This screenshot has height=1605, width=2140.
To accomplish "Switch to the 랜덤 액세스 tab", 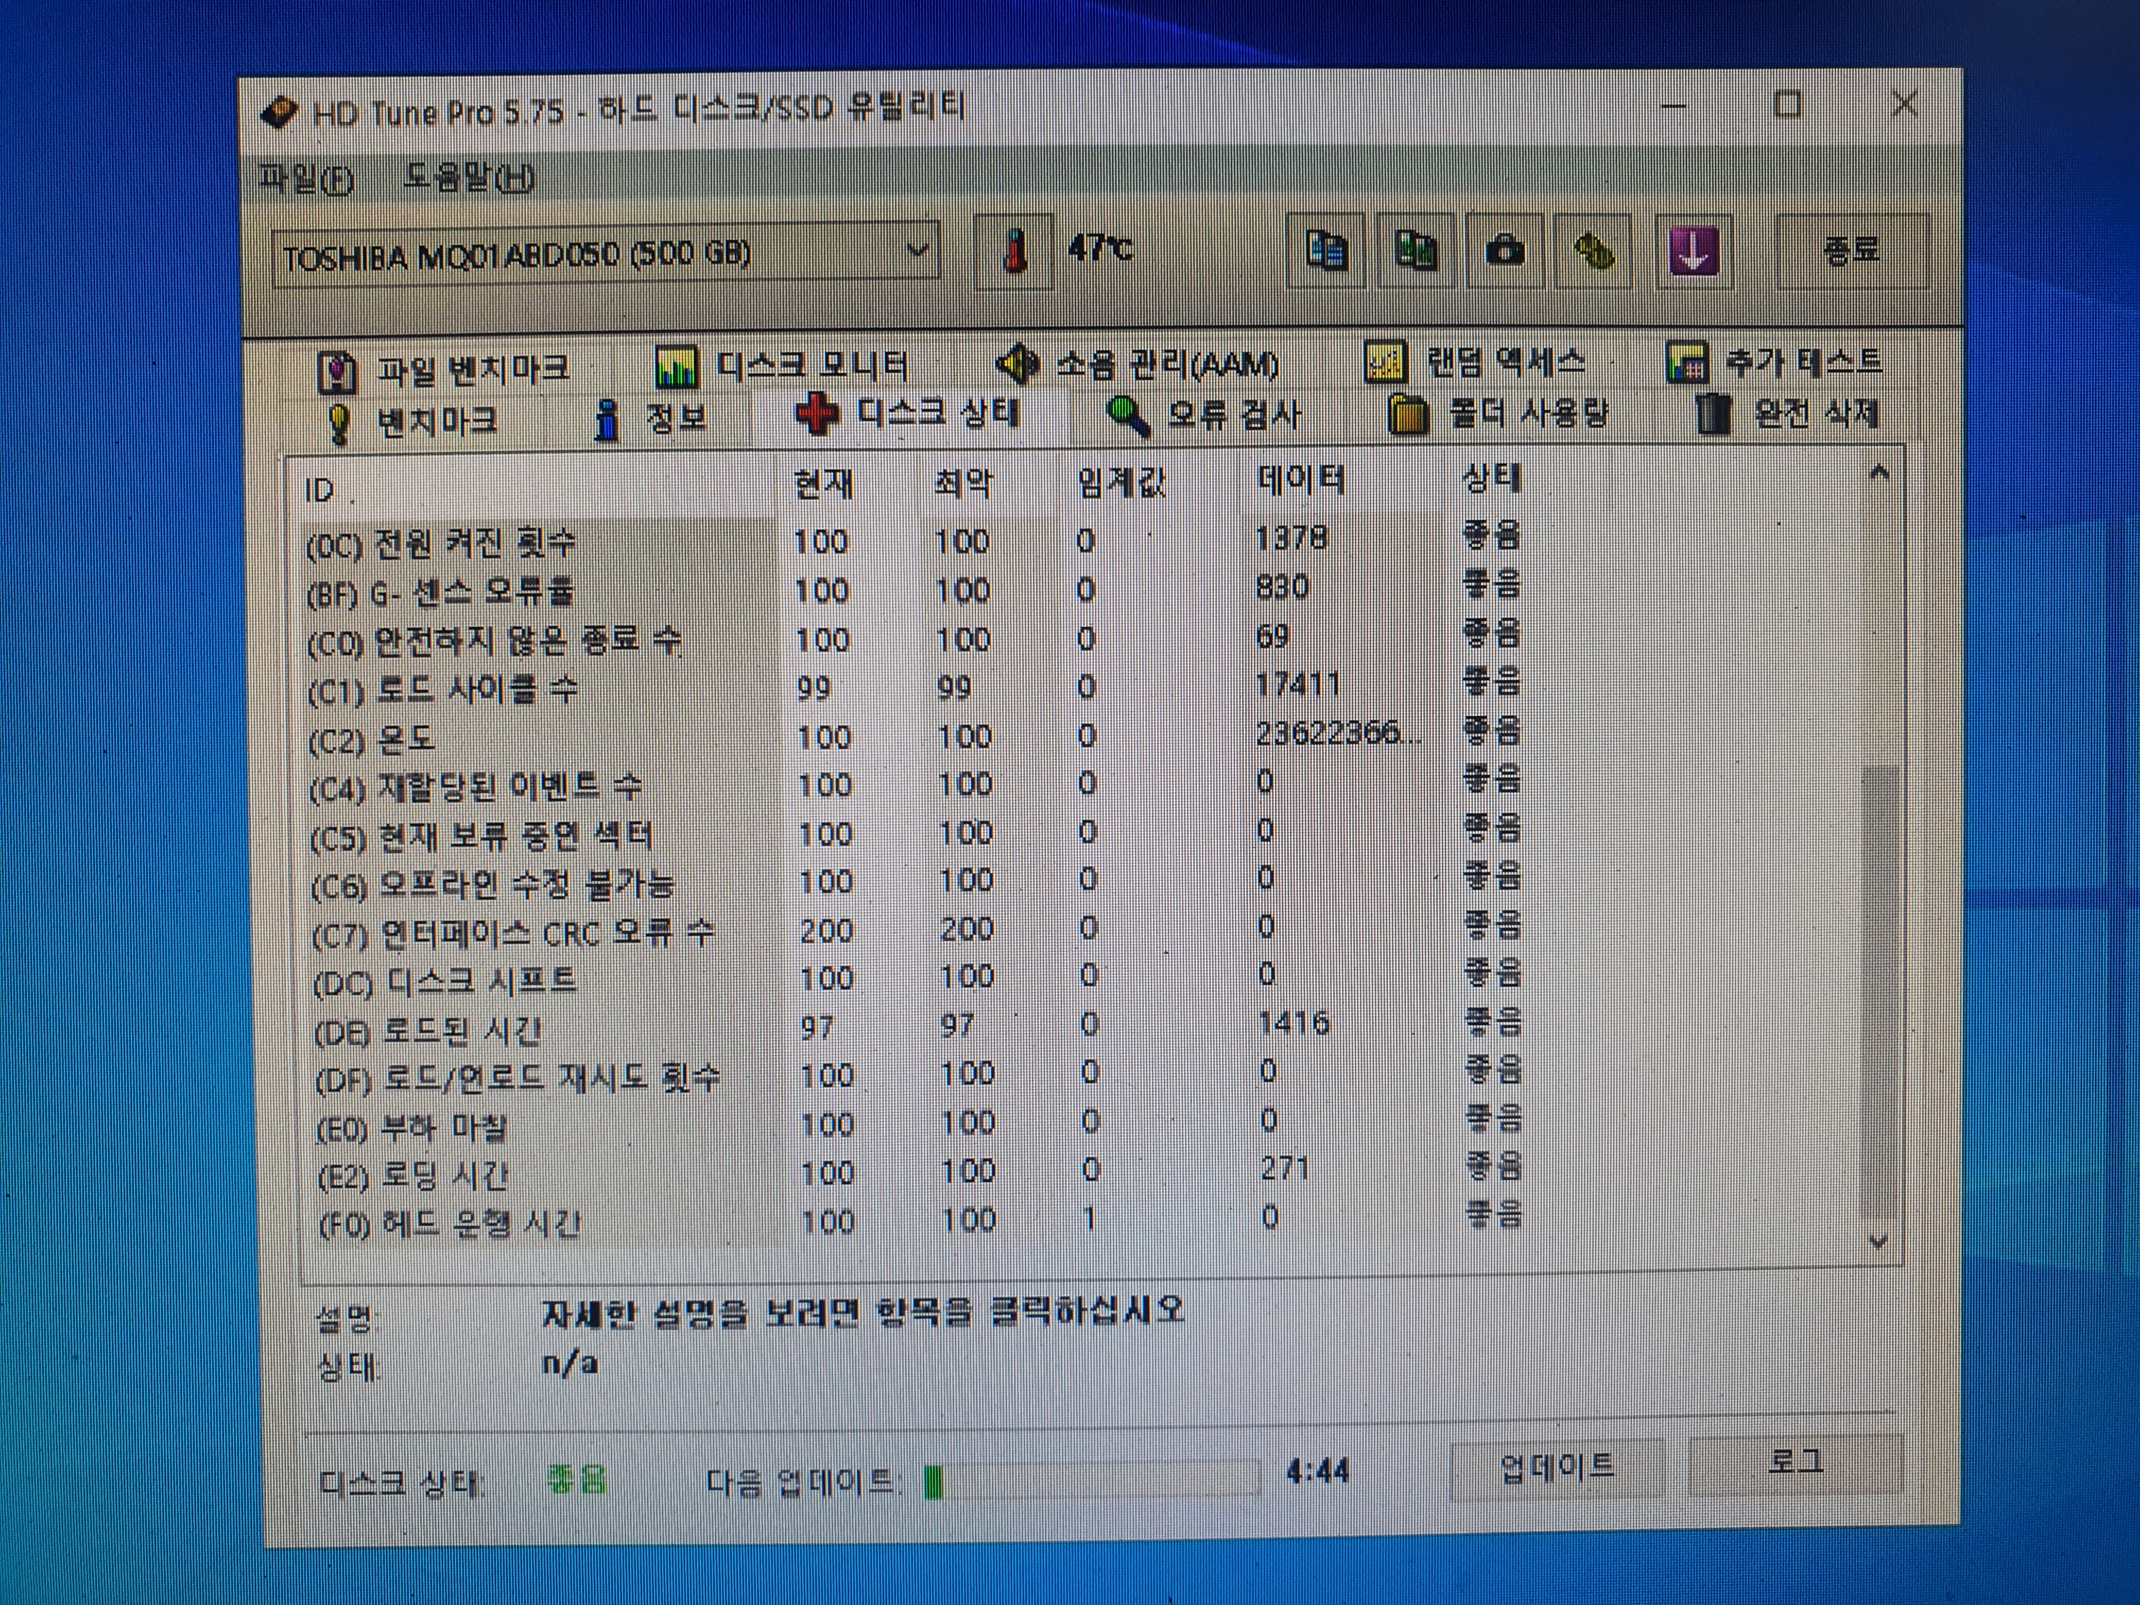I will [x=1477, y=362].
